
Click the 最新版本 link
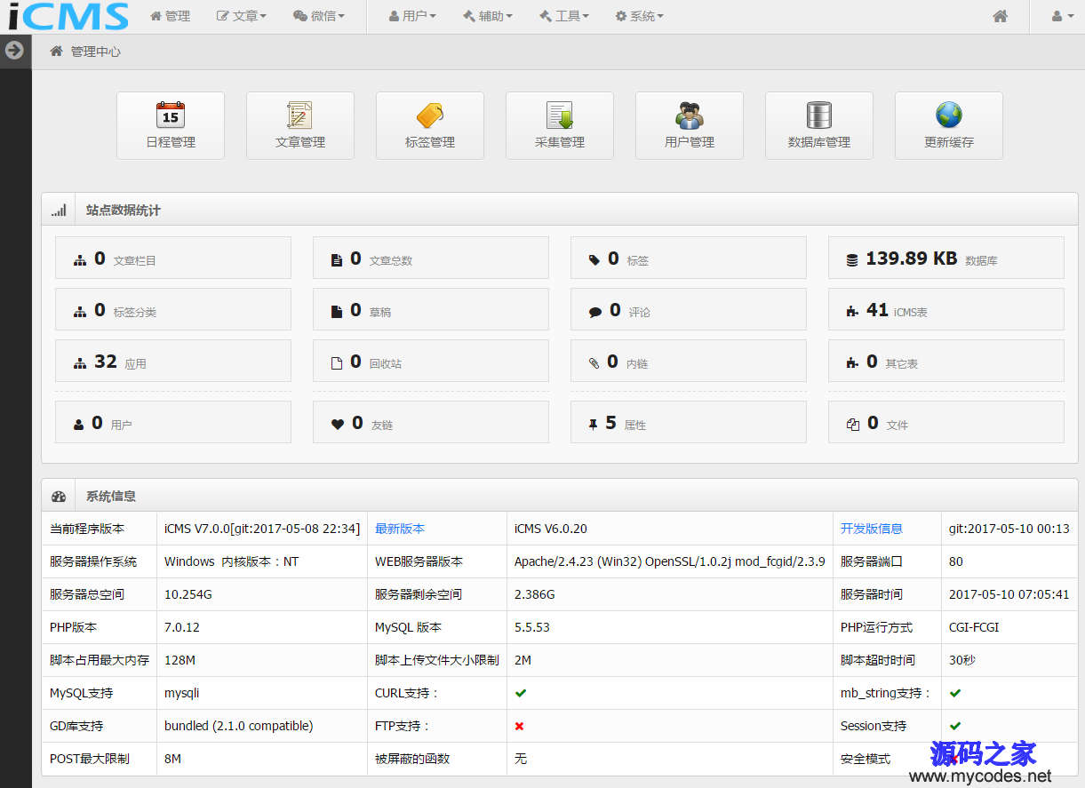coord(400,529)
